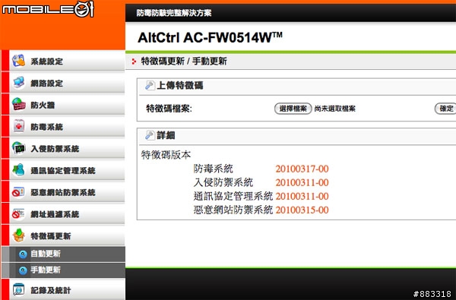
Task: Click the 特徵碼檔案 field label
Action: 169,109
